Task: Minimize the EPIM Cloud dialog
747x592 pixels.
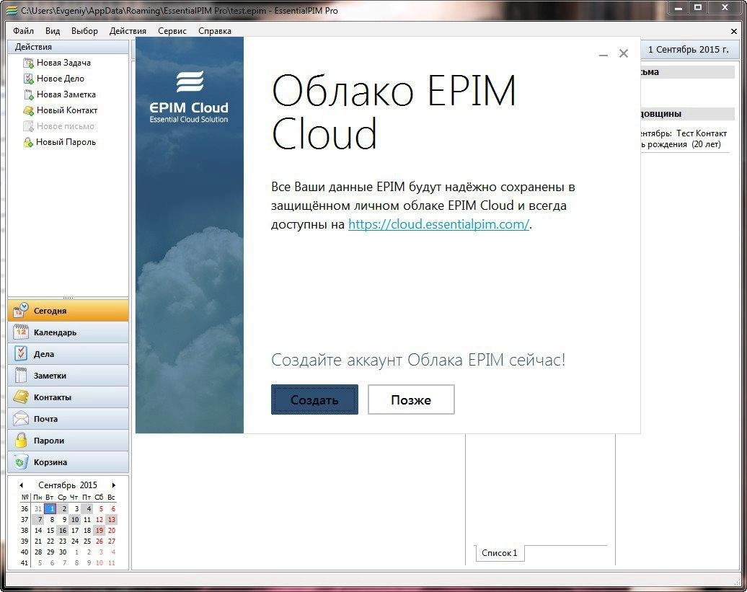Action: (603, 54)
